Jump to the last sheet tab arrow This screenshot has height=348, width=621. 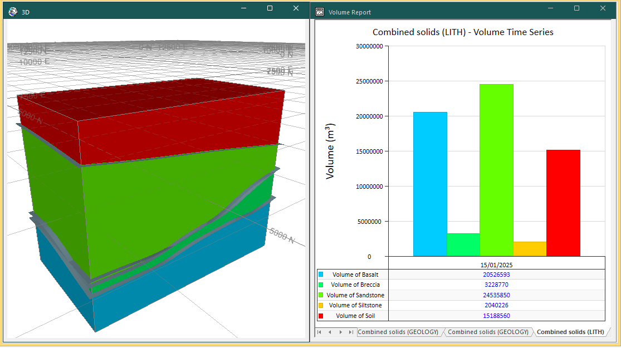pyautogui.click(x=350, y=332)
